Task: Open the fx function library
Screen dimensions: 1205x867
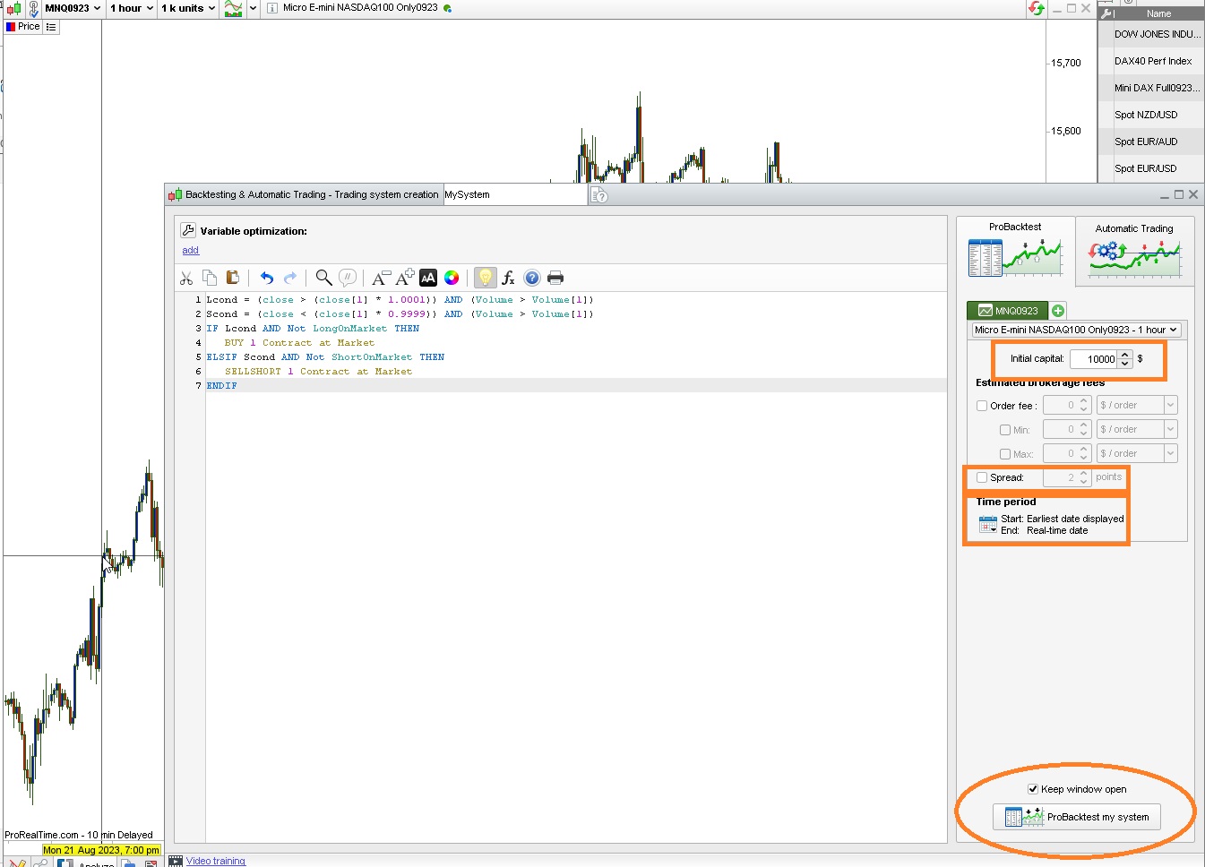Action: tap(508, 278)
